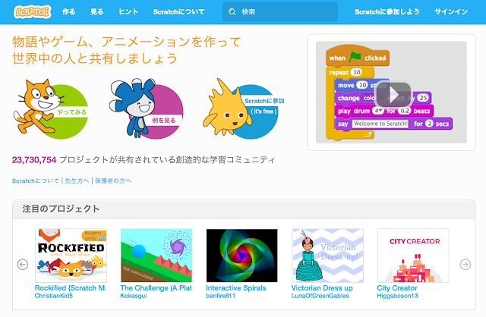Open author Higgsboson13's profile
The height and width of the screenshot is (317, 486).
click(x=397, y=296)
